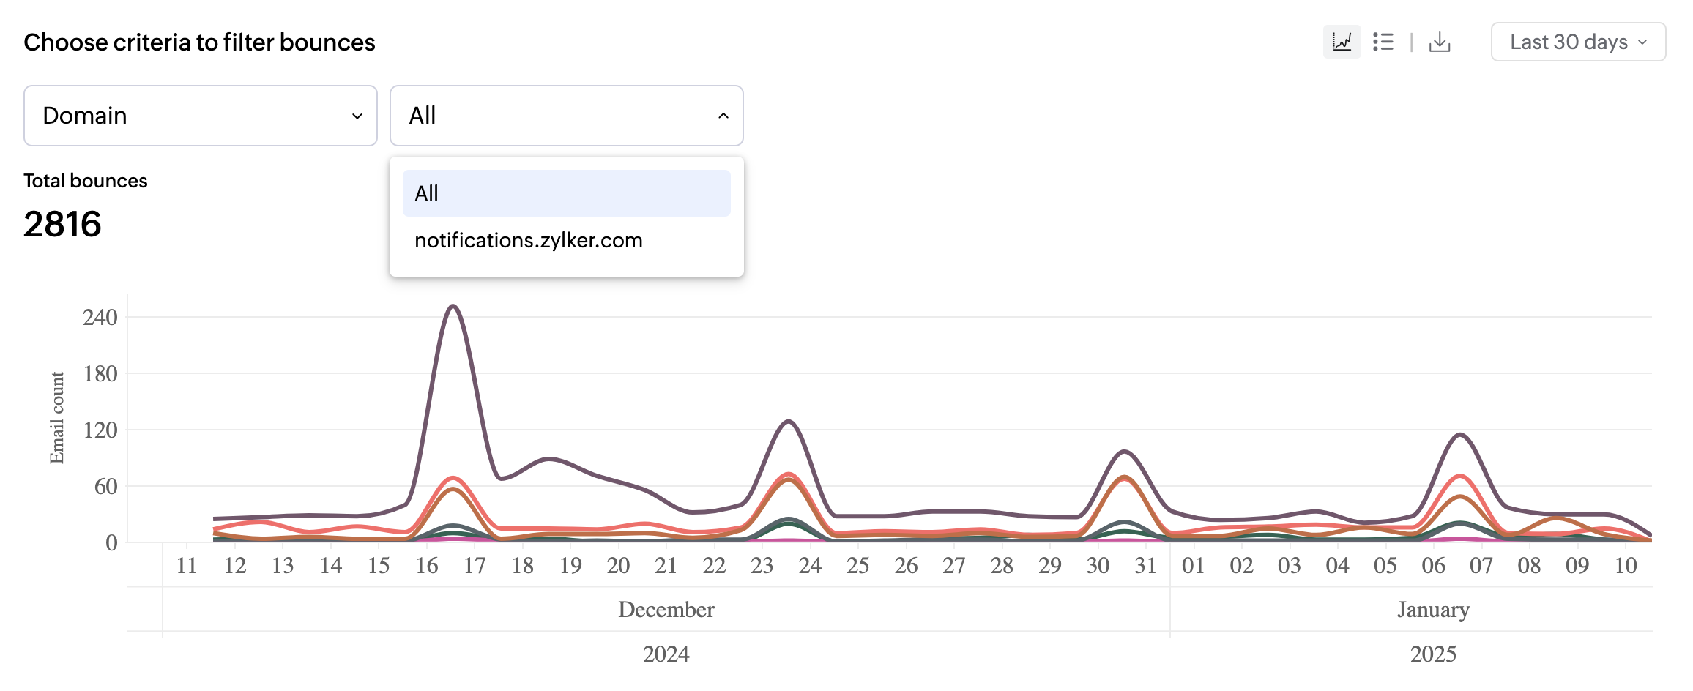Viewport: 1693px width, 691px height.
Task: Click the December month label
Action: click(666, 609)
